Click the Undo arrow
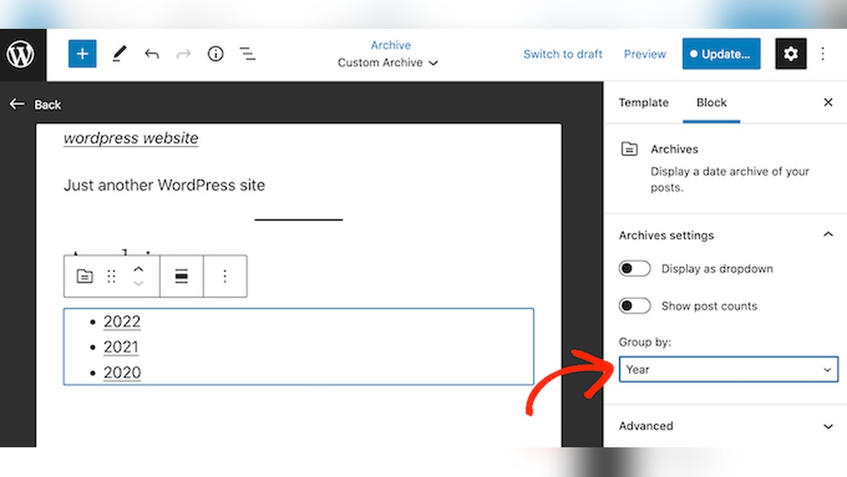847x477 pixels. (152, 53)
